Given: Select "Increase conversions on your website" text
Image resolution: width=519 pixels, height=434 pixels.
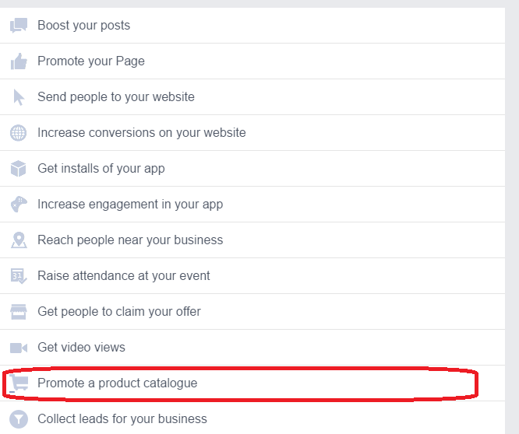Looking at the screenshot, I should [x=141, y=133].
